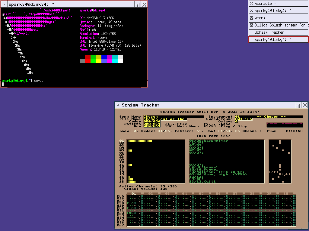Click the X icon next to xterm

[x=251, y=18]
